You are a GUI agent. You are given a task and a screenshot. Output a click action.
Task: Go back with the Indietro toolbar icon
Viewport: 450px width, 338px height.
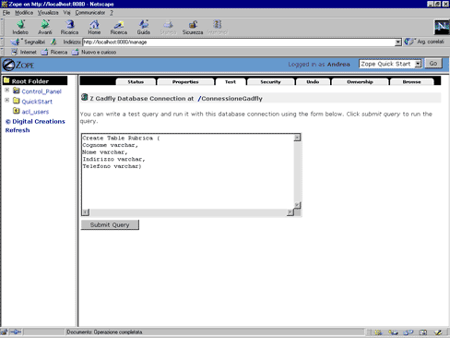(20, 27)
